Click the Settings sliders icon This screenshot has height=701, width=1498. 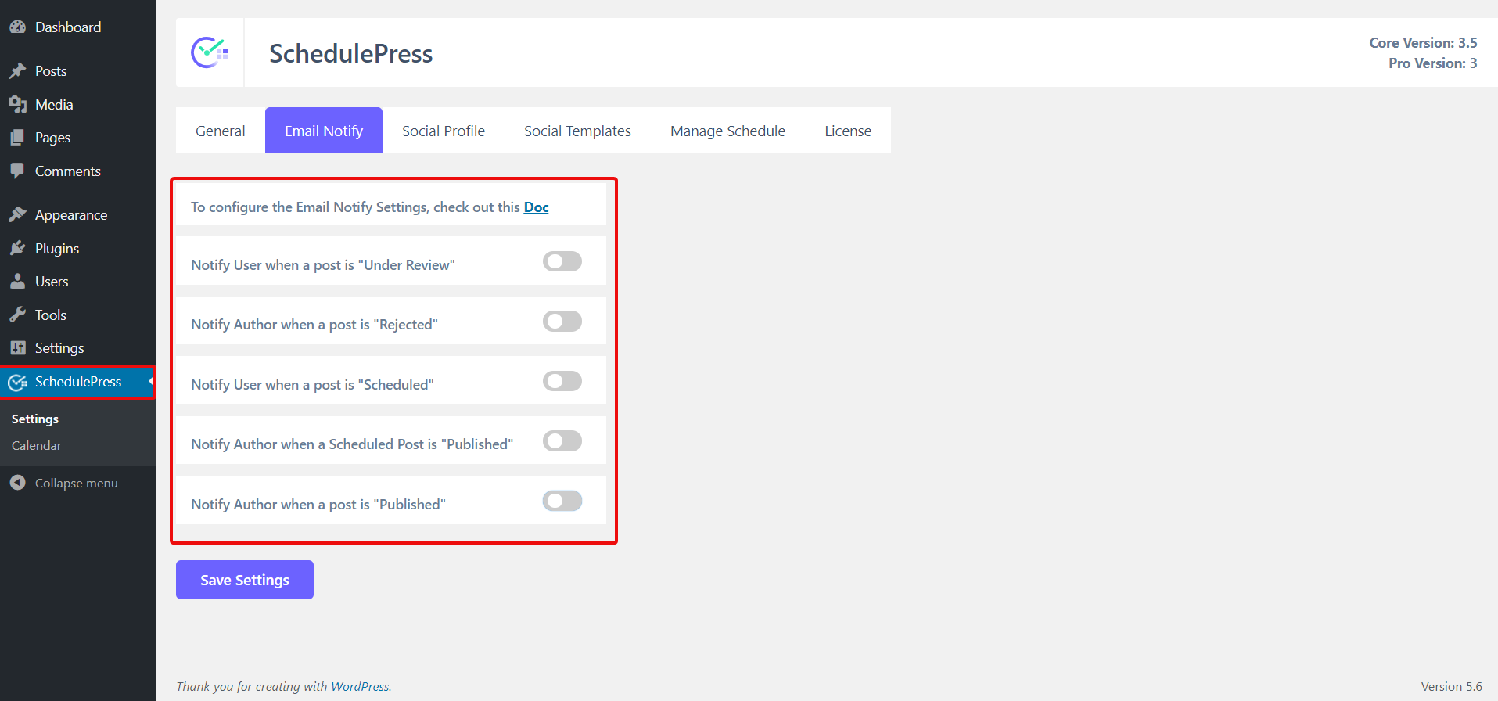point(17,348)
